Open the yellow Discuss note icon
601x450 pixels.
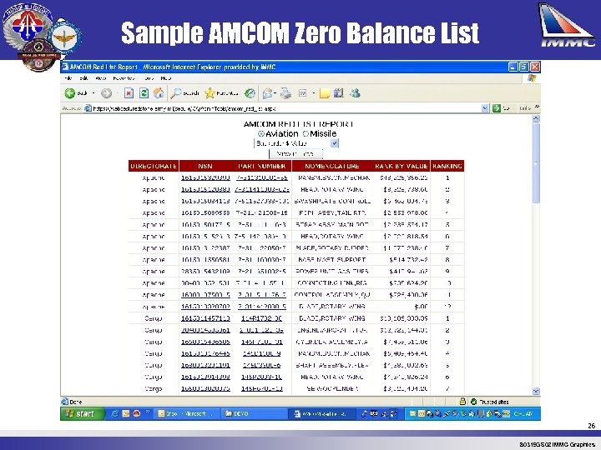point(324,93)
